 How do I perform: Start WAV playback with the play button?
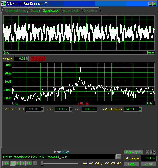[13, 163]
